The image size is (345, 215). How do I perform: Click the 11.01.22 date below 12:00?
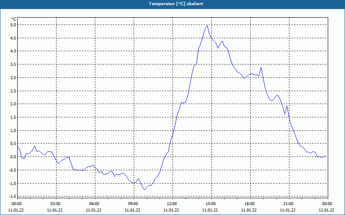(x=171, y=210)
